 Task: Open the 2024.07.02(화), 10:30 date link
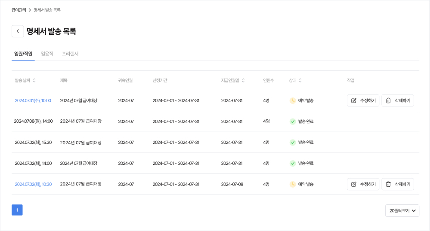(33, 184)
